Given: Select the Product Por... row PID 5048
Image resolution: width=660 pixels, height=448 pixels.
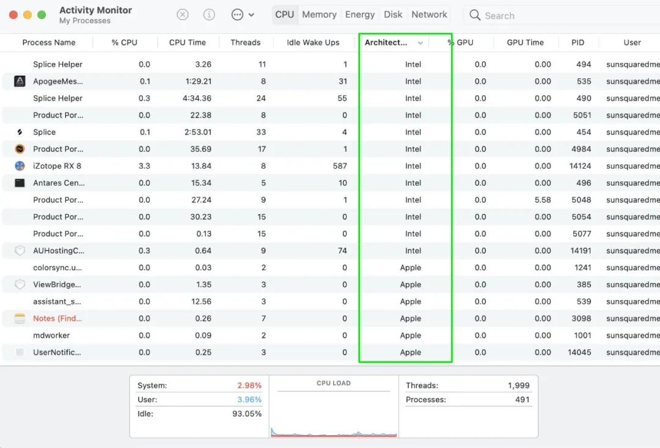Looking at the screenshot, I should 331,200.
